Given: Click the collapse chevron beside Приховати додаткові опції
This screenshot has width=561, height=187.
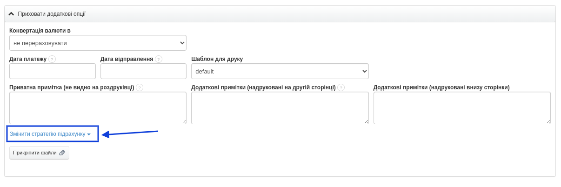Looking at the screenshot, I should [11, 14].
